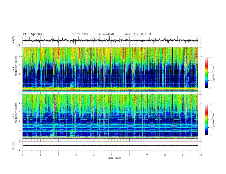The width and height of the screenshot is (226, 174).
Task: Click the ch.2 Frequency (kHz) axis label
Action: point(15,113)
